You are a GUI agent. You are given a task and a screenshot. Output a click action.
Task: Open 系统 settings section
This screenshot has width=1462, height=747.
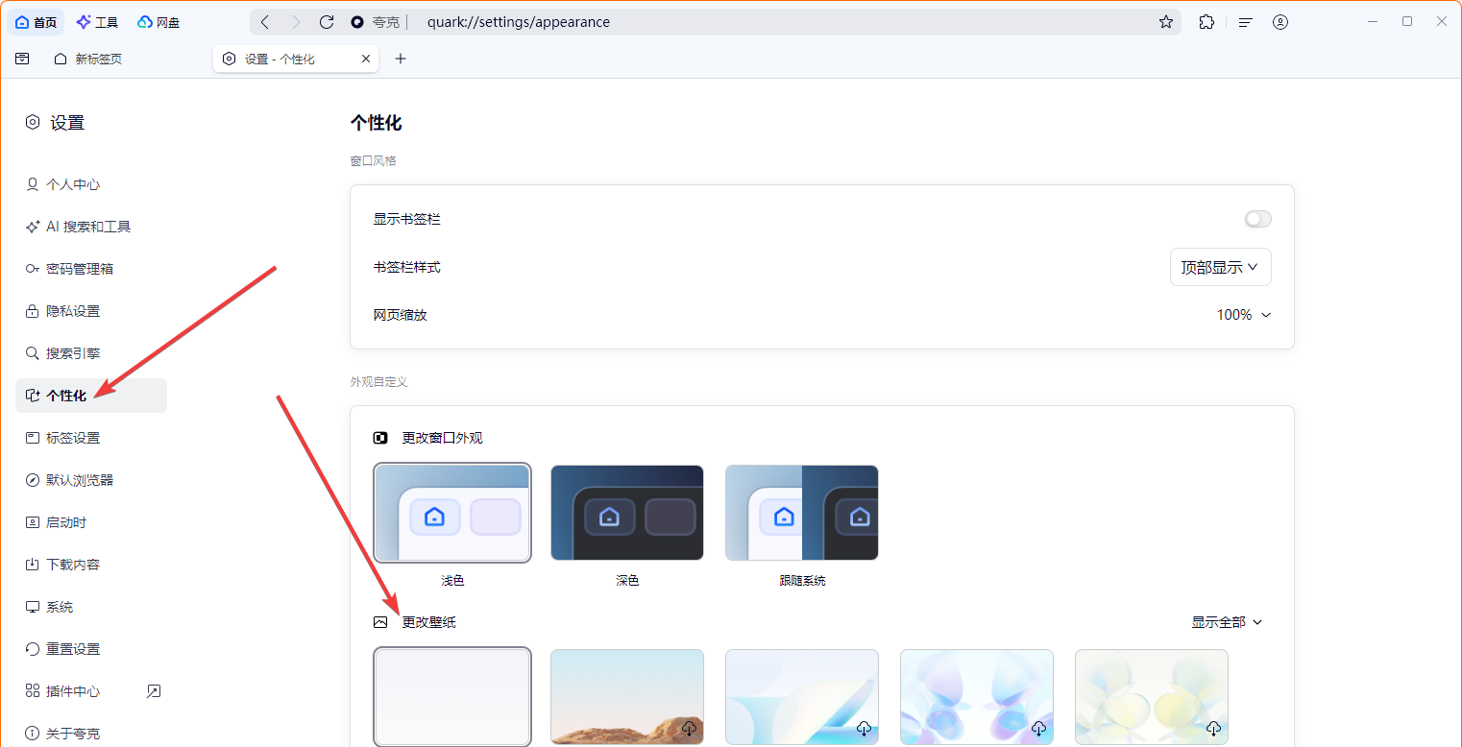[x=91, y=607]
